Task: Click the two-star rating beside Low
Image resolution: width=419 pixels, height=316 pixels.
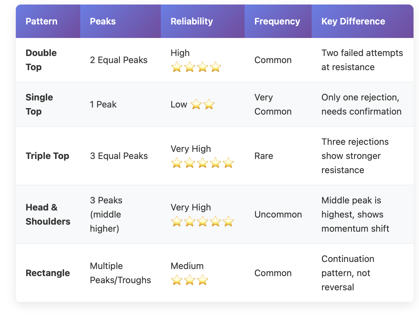Action: [202, 104]
